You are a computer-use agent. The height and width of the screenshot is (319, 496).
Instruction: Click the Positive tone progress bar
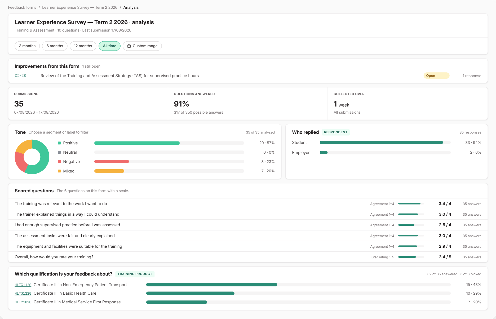pyautogui.click(x=169, y=143)
